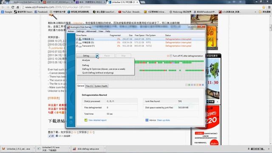
Task: Sort drives by the Fragmented column header
Action: [x=115, y=35]
